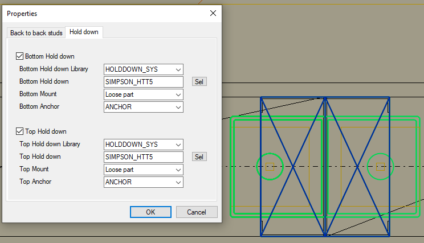Click the OK button
This screenshot has width=424, height=243.
[150, 212]
